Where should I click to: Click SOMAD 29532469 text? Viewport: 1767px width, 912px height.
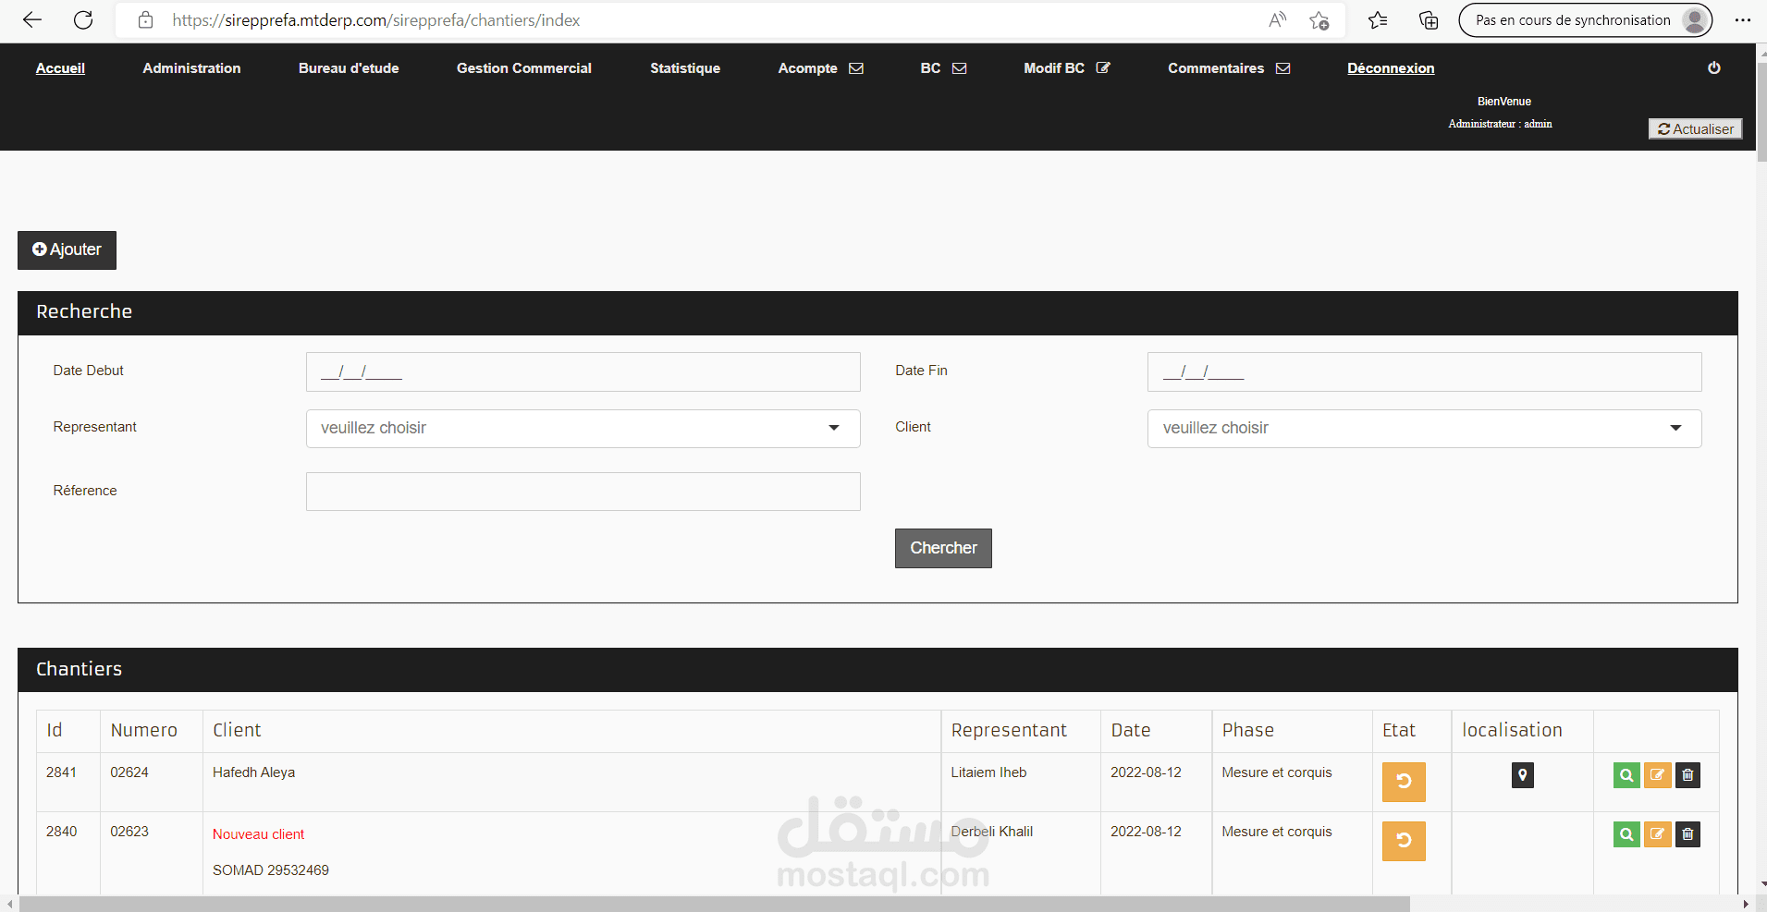pyautogui.click(x=271, y=870)
